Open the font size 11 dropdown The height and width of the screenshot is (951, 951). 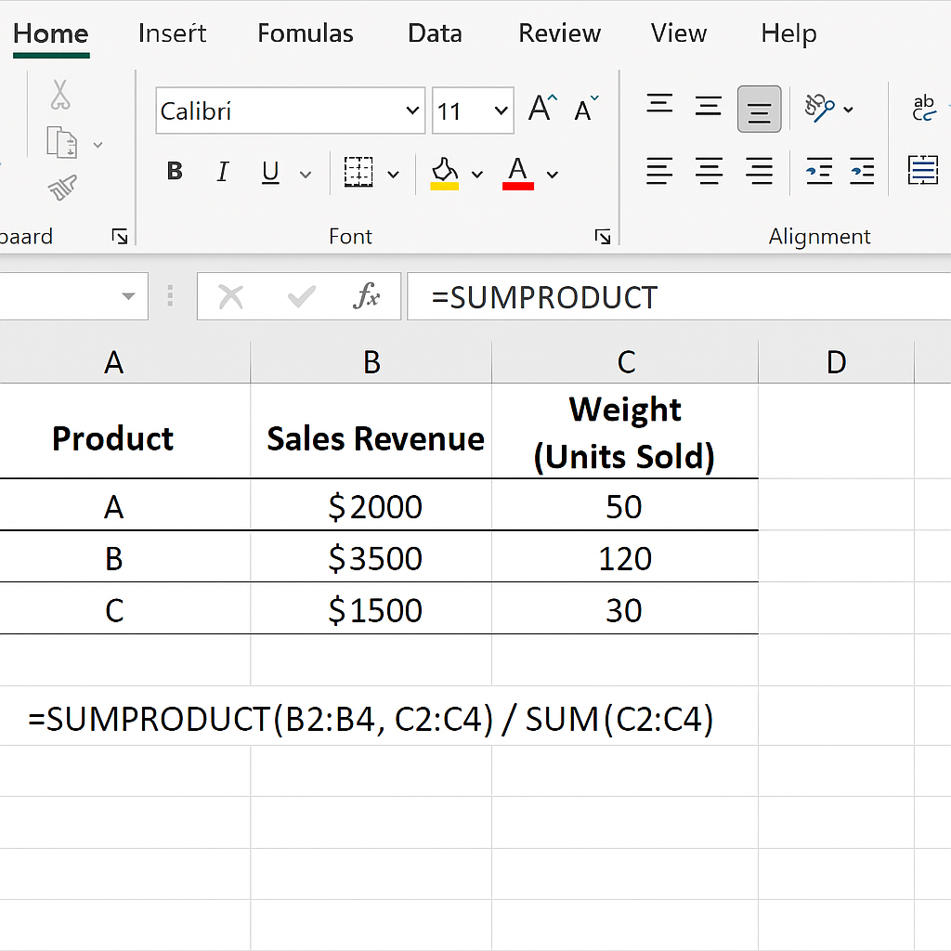pos(501,111)
